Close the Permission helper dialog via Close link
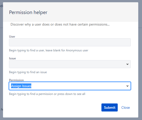The width and height of the screenshot is (142, 120). tap(125, 107)
